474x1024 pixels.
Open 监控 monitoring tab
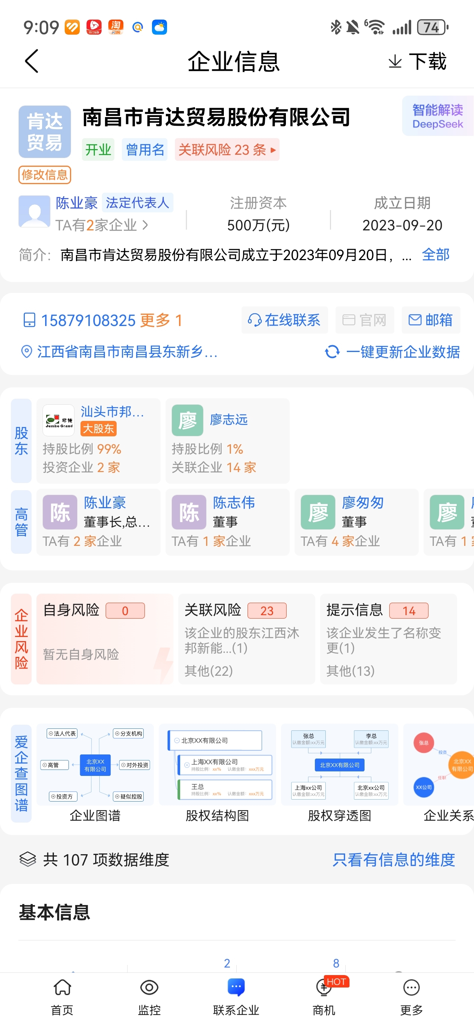coord(149,998)
